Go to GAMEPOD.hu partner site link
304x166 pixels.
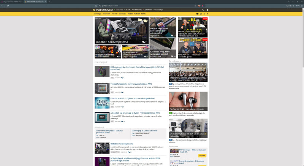pos(137,9)
